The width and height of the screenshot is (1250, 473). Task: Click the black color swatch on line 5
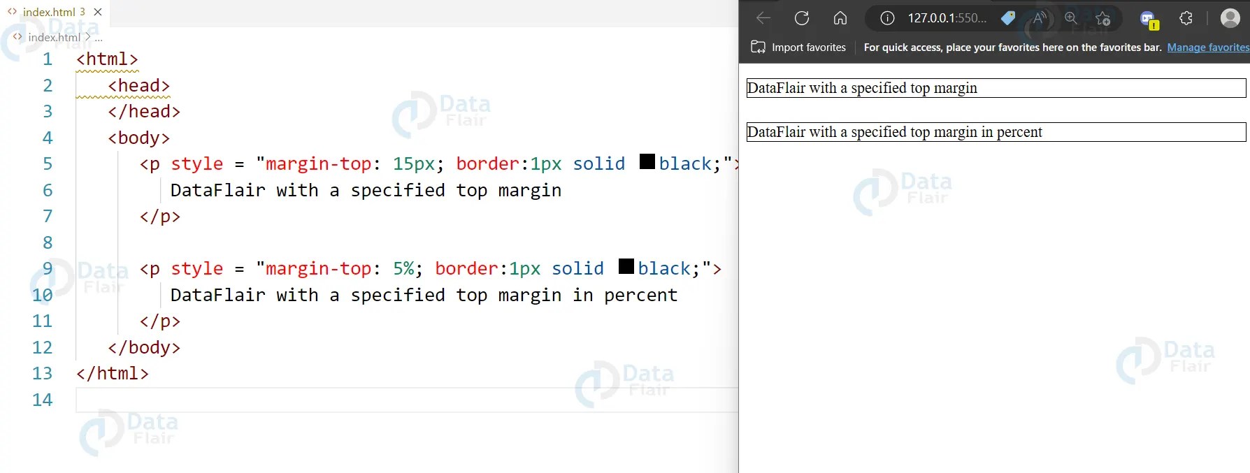click(x=647, y=162)
